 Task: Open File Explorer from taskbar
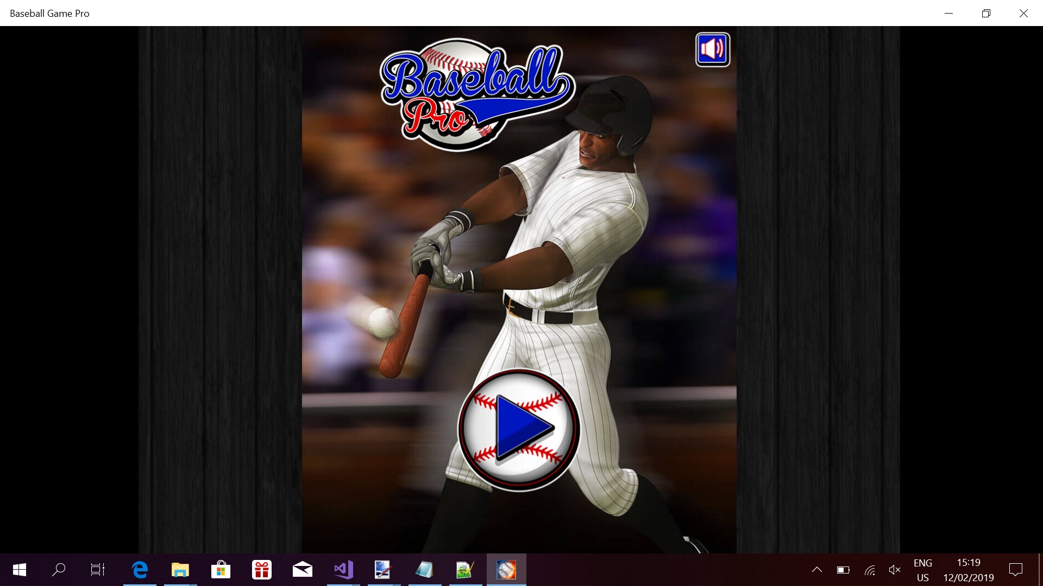pyautogui.click(x=180, y=570)
